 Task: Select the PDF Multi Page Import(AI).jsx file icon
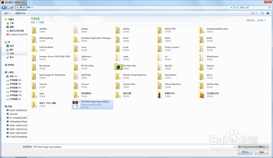(x=76, y=105)
